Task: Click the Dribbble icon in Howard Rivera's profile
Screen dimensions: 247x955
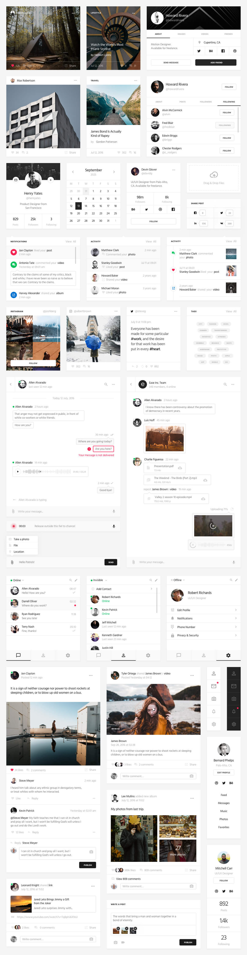Action: click(x=235, y=51)
